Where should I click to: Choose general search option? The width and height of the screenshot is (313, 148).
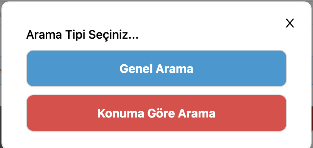(156, 68)
